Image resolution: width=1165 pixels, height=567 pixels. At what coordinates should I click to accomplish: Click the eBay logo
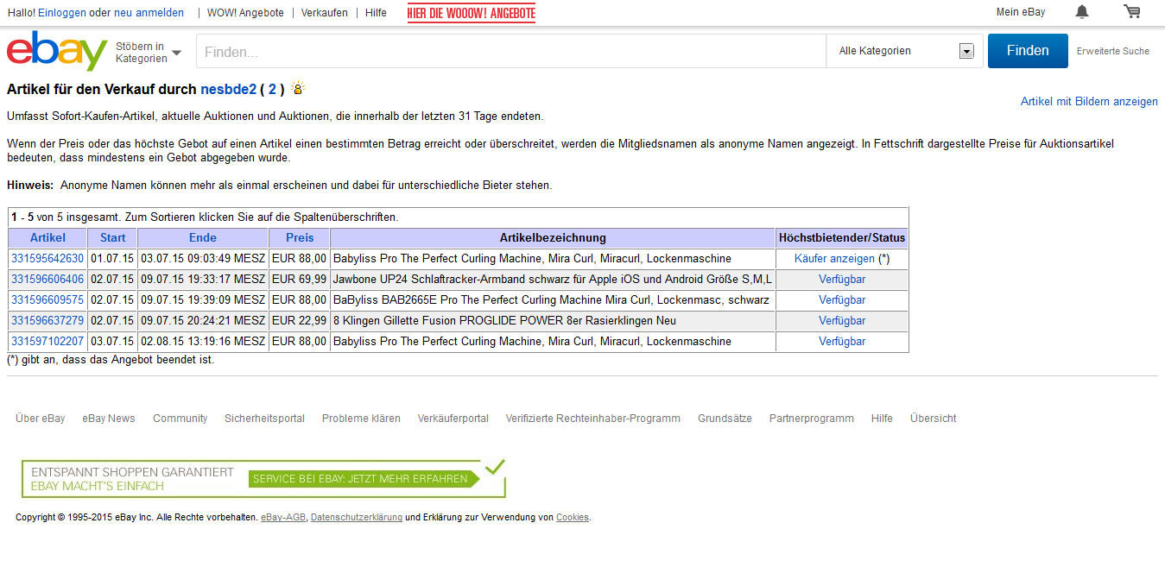pos(57,51)
